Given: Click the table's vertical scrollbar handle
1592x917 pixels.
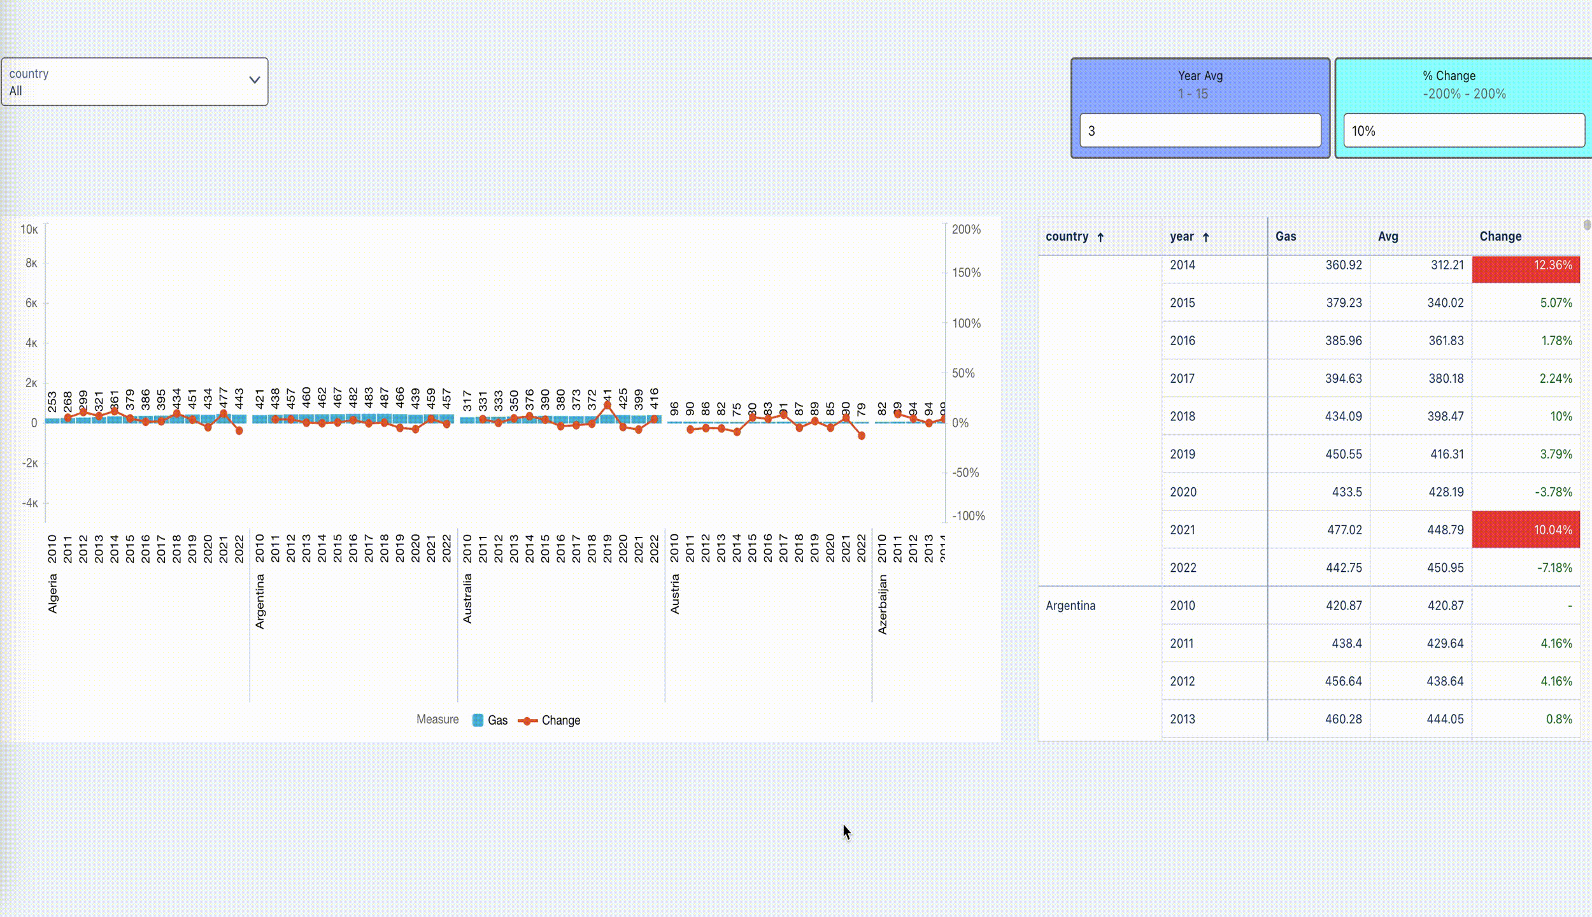Looking at the screenshot, I should (1586, 225).
